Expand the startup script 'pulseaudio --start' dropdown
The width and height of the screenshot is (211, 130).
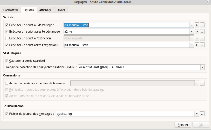[192, 25]
